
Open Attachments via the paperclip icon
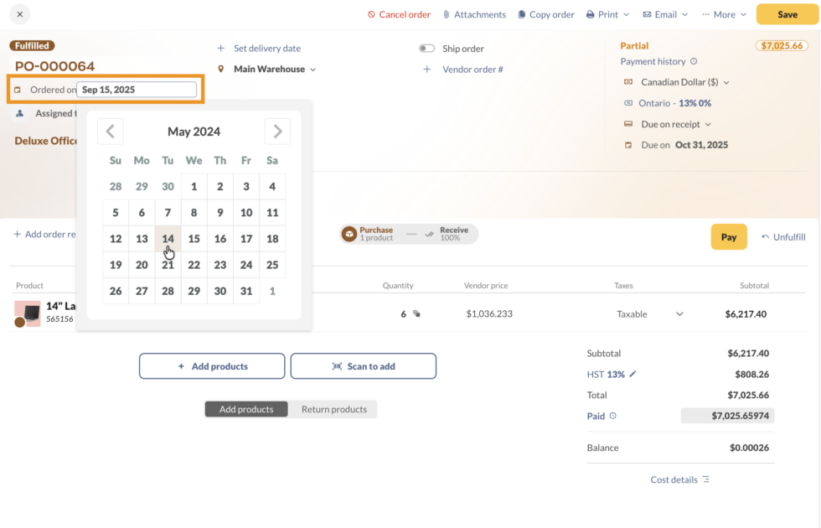click(446, 15)
